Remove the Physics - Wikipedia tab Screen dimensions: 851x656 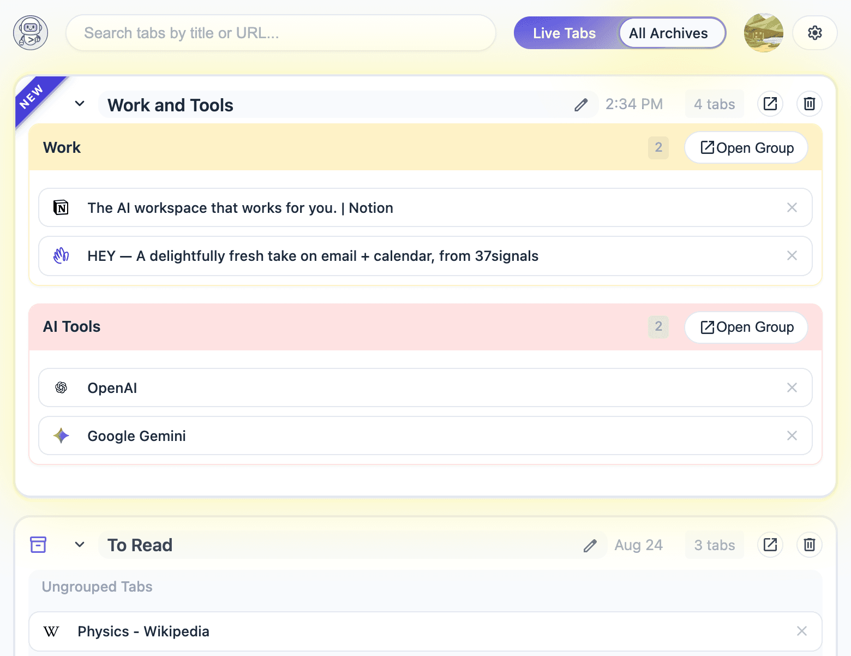coord(802,631)
